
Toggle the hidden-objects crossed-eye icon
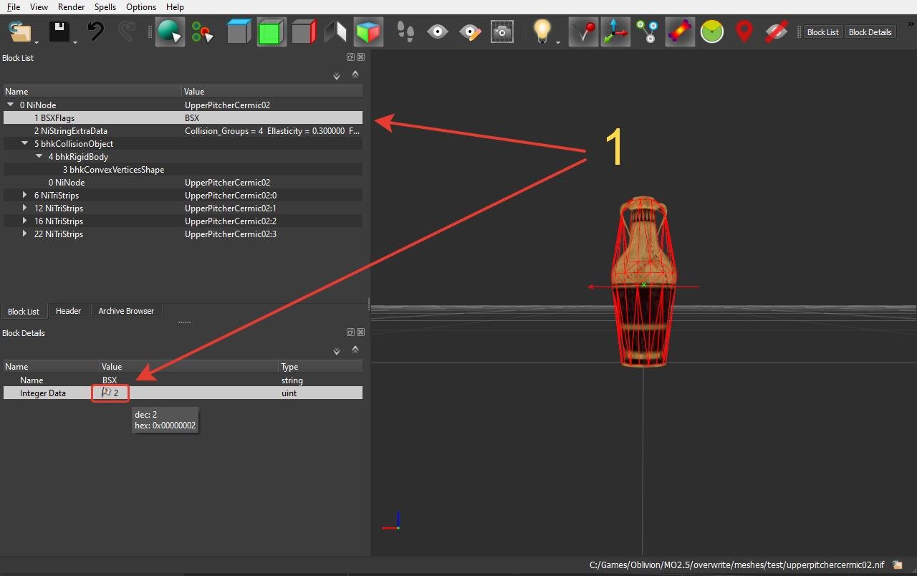(x=776, y=32)
